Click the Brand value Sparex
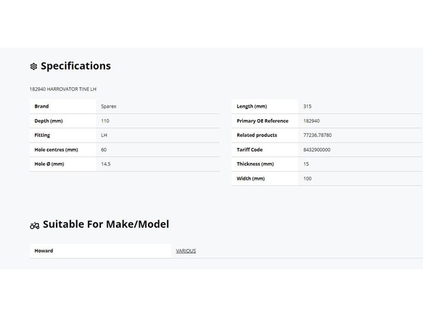Screen dimensions: 423x317 pos(108,106)
